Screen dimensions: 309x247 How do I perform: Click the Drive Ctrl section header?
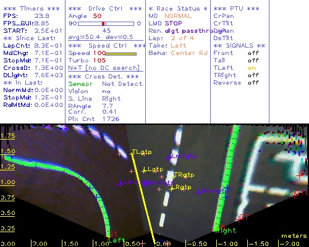point(105,9)
